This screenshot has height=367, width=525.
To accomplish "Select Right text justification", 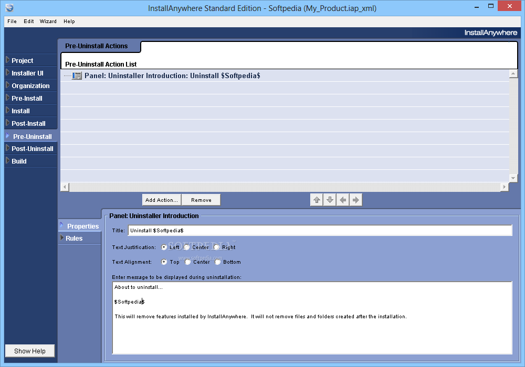I will (x=217, y=247).
